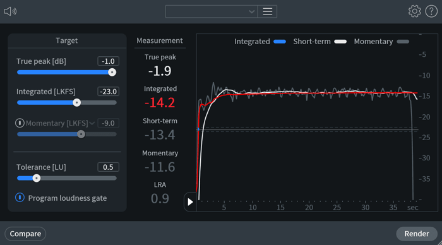Open the preset list hamburger menu
The height and width of the screenshot is (245, 442).
pos(267,11)
